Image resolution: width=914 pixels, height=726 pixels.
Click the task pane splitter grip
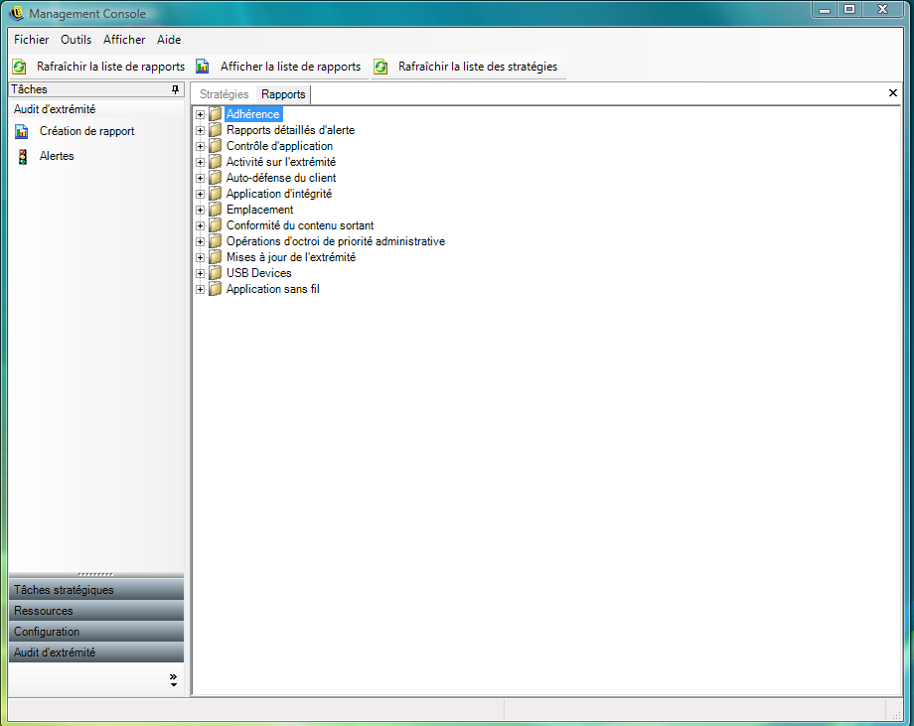tap(95, 574)
